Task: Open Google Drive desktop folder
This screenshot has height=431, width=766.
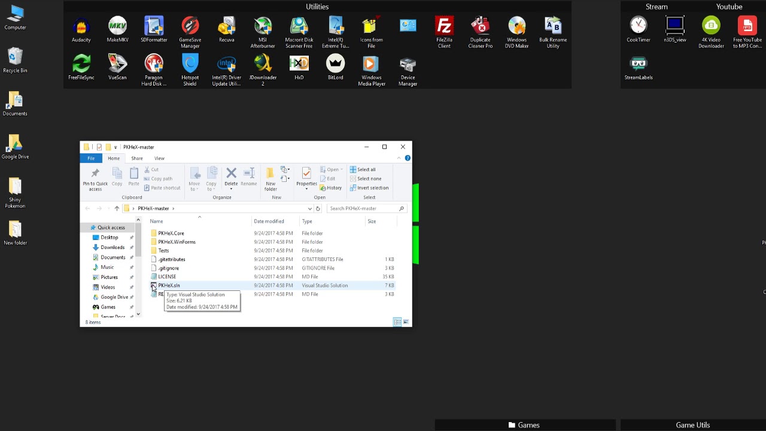Action: coord(15,147)
